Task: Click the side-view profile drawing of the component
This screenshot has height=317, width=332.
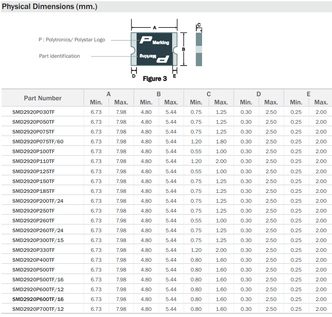Action: point(199,49)
